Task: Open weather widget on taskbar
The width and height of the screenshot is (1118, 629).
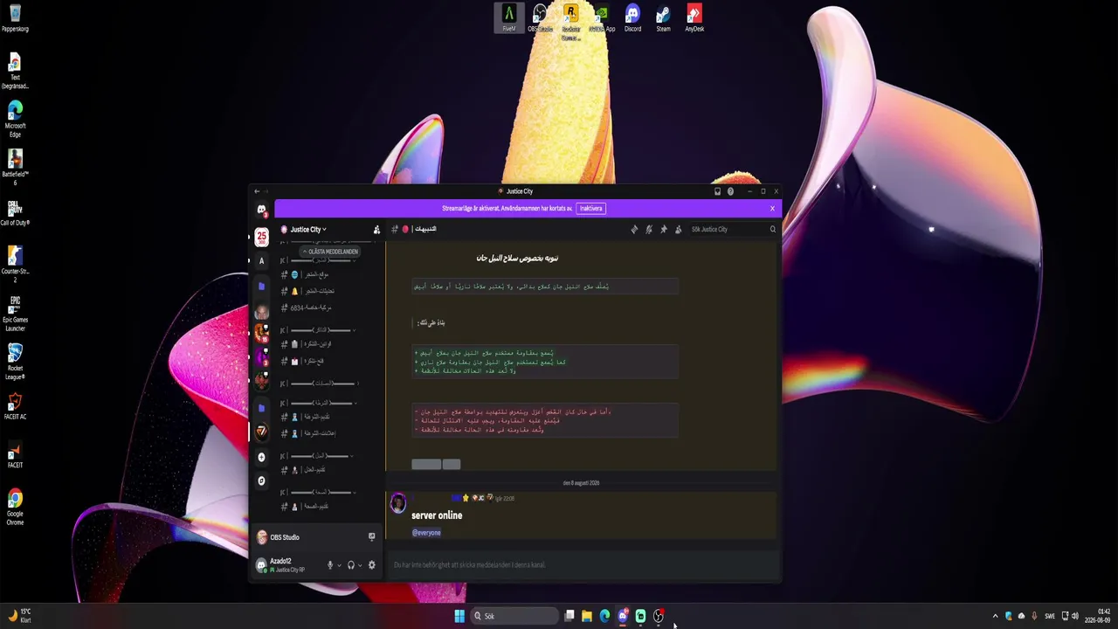Action: [19, 616]
